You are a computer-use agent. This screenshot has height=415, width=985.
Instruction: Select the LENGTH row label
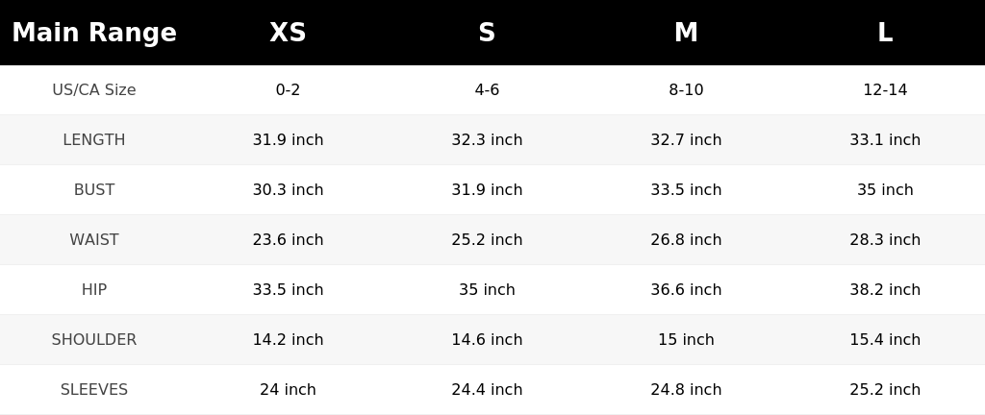(x=94, y=140)
